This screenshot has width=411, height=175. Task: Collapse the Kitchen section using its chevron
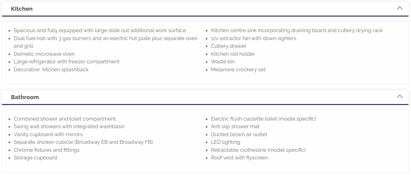[400, 8]
